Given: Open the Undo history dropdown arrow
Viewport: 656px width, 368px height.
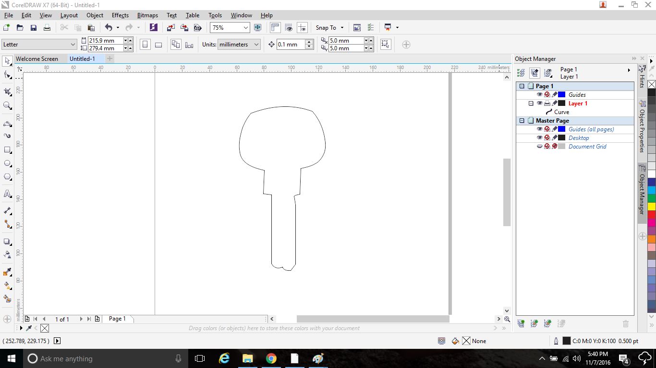Looking at the screenshot, I should 118,28.
